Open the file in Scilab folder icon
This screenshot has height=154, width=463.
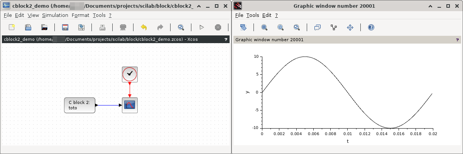coord(44,27)
